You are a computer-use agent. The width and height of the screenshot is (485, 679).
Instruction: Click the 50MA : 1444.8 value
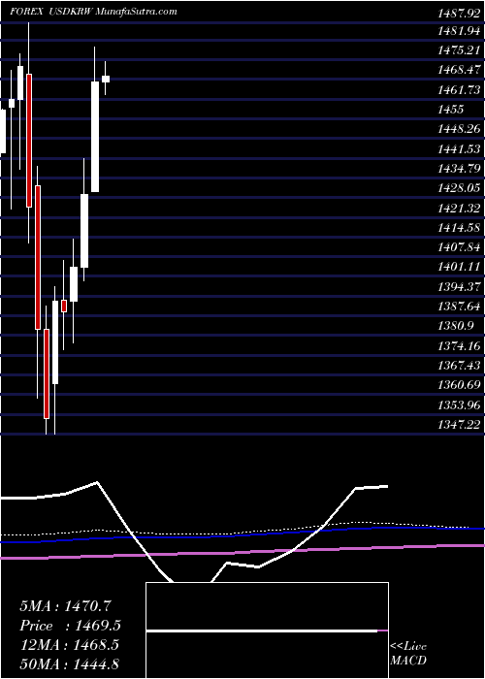tap(69, 664)
